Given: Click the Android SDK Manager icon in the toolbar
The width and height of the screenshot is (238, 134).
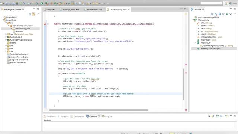Looking at the screenshot, I should click(17, 3).
